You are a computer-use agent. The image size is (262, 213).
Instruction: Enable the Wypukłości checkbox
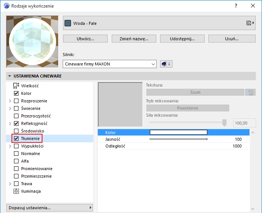point(16,146)
